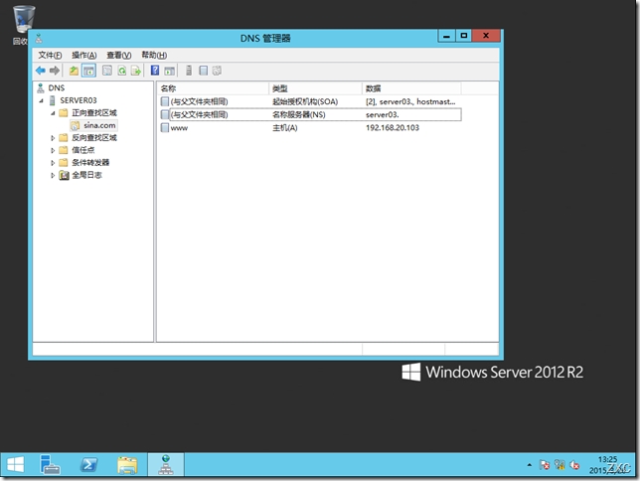
Task: Expand the 条件转发器 node
Action: coord(53,163)
